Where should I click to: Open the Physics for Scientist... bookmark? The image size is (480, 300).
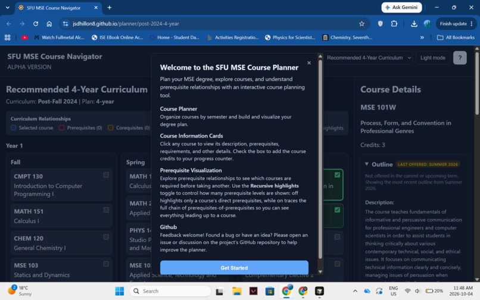pos(290,37)
